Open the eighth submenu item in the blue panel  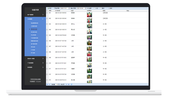pyautogui.click(x=34, y=44)
